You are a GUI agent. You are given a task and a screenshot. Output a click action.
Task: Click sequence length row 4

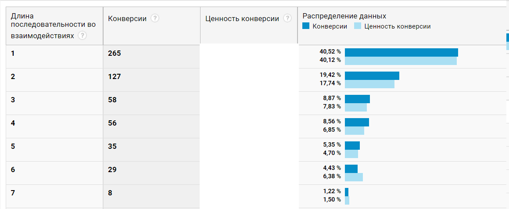pyautogui.click(x=13, y=123)
